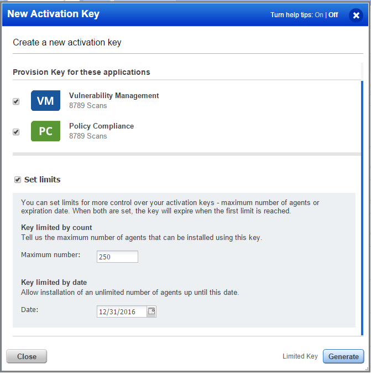371x373 pixels.
Task: Toggle the Set limits checkbox
Action: click(x=18, y=180)
